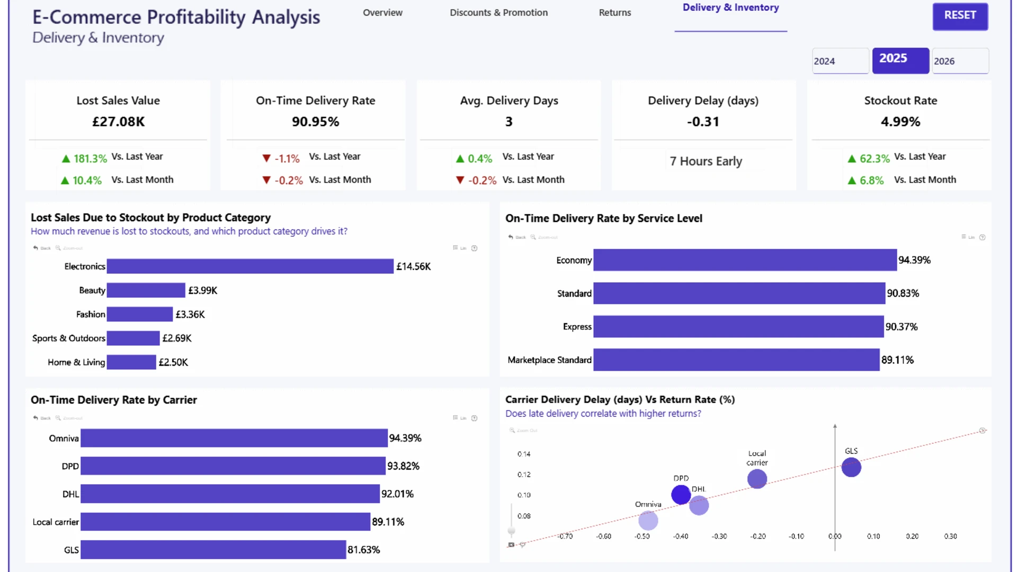The height and width of the screenshot is (572, 1017).
Task: Click Zoom-out icon in Carrier rate chart
Action: coord(58,418)
